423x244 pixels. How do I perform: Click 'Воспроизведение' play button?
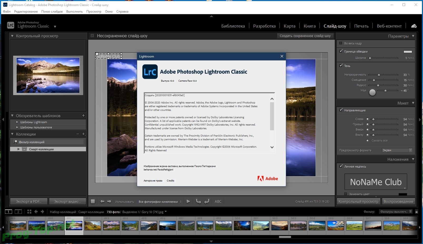point(398,201)
